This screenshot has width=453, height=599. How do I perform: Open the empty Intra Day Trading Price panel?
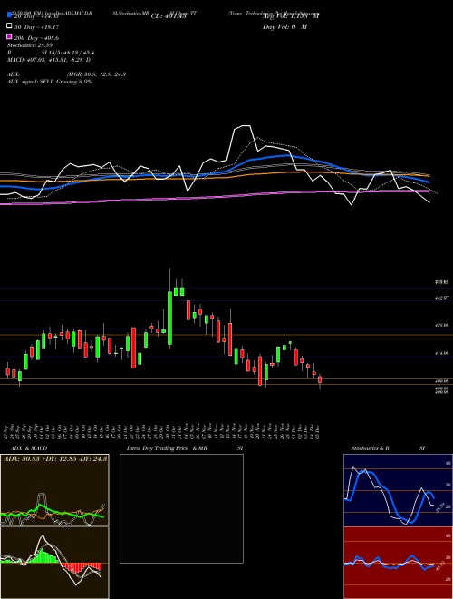[181, 508]
